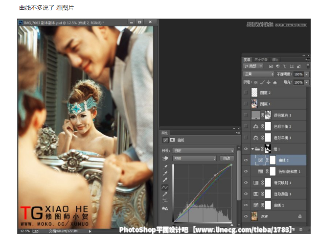Hide the 选取颜色 1 layer

pyautogui.click(x=246, y=194)
